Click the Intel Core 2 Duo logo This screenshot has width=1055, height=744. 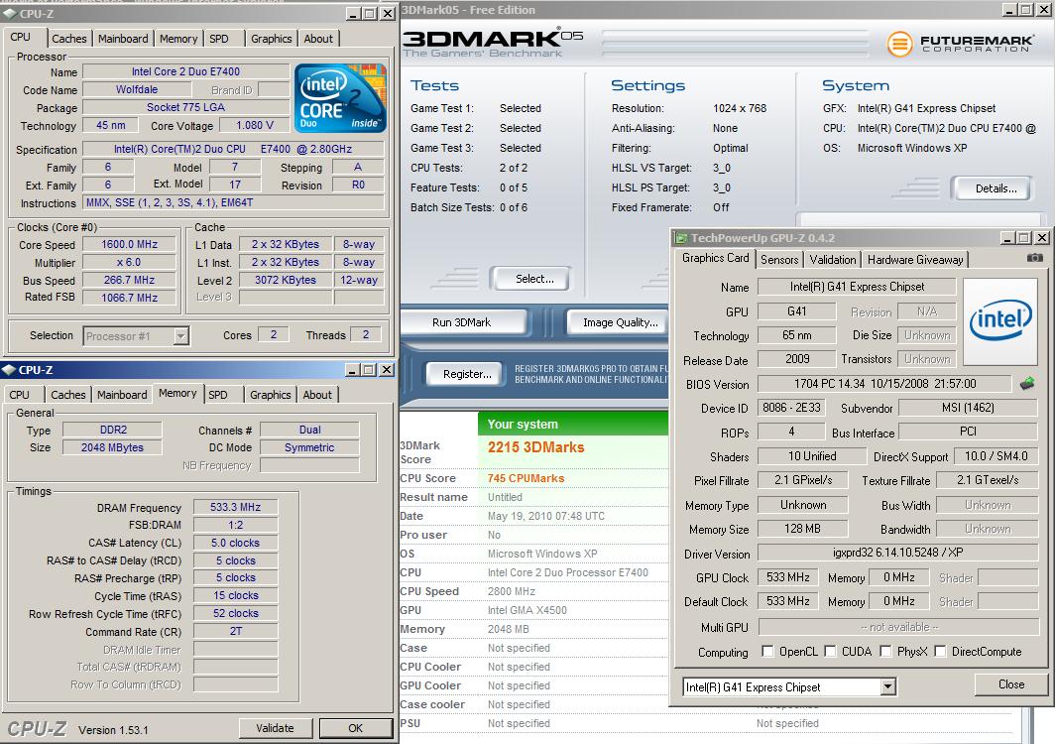[340, 97]
